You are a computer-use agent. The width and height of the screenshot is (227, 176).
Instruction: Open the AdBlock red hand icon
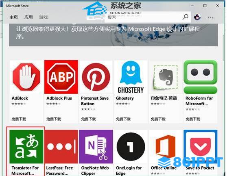coord(26,77)
